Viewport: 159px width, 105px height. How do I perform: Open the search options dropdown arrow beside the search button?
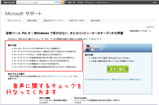click(66, 2)
